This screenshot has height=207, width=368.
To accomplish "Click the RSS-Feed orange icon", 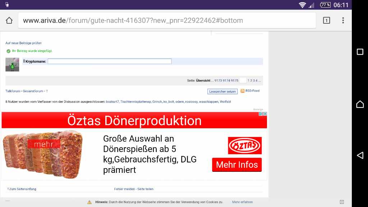I will pyautogui.click(x=243, y=91).
